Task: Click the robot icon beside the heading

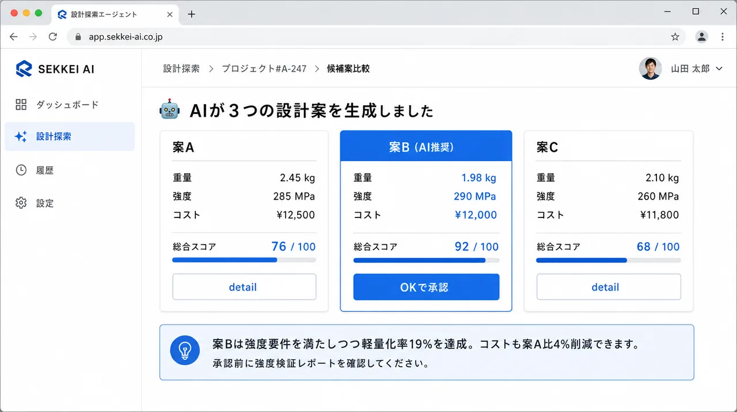Action: tap(169, 110)
